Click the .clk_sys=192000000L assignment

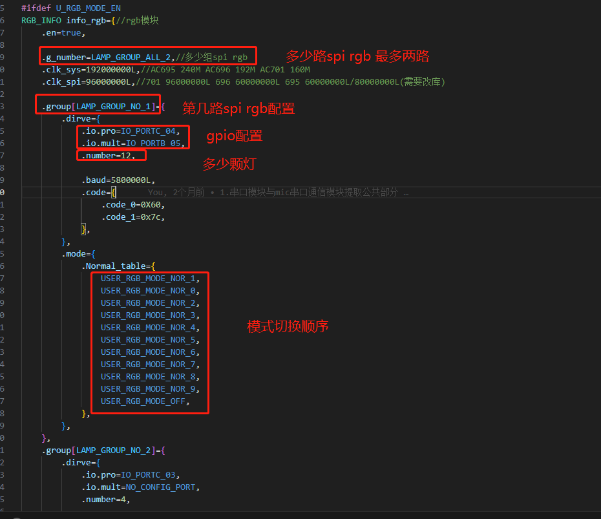pyautogui.click(x=90, y=70)
